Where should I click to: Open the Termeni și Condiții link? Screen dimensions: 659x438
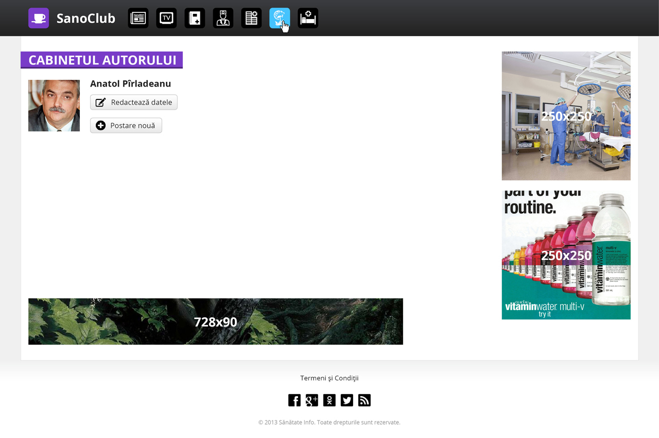(x=329, y=378)
